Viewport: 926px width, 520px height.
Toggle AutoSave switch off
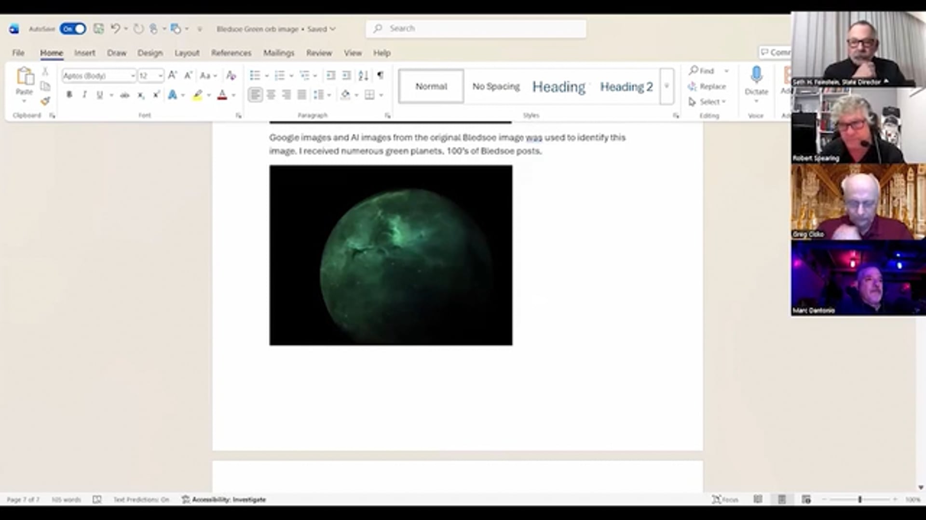point(73,29)
